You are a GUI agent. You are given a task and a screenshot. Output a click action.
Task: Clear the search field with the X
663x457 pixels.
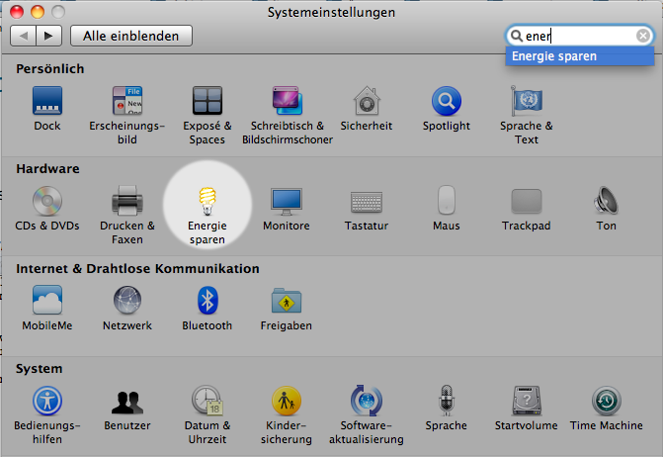tap(643, 36)
